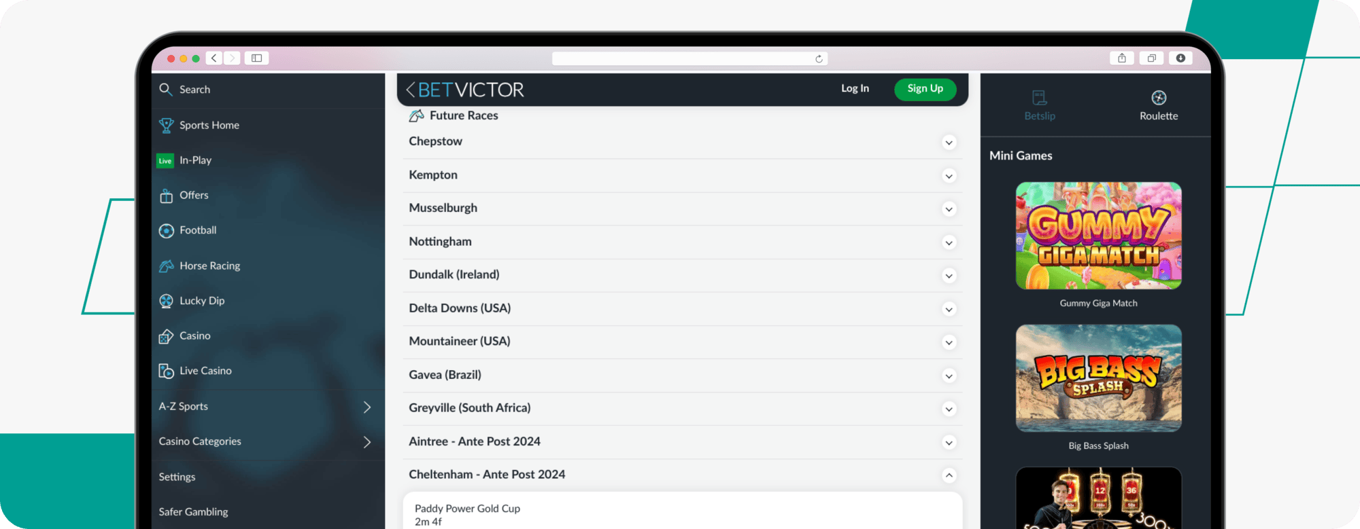This screenshot has width=1360, height=529.
Task: Click the Big Bass Splash caption
Action: (x=1098, y=446)
